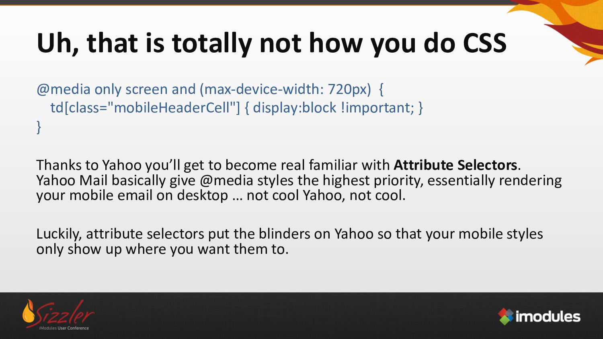Click the slide title heading text
The width and height of the screenshot is (603, 339).
[271, 43]
